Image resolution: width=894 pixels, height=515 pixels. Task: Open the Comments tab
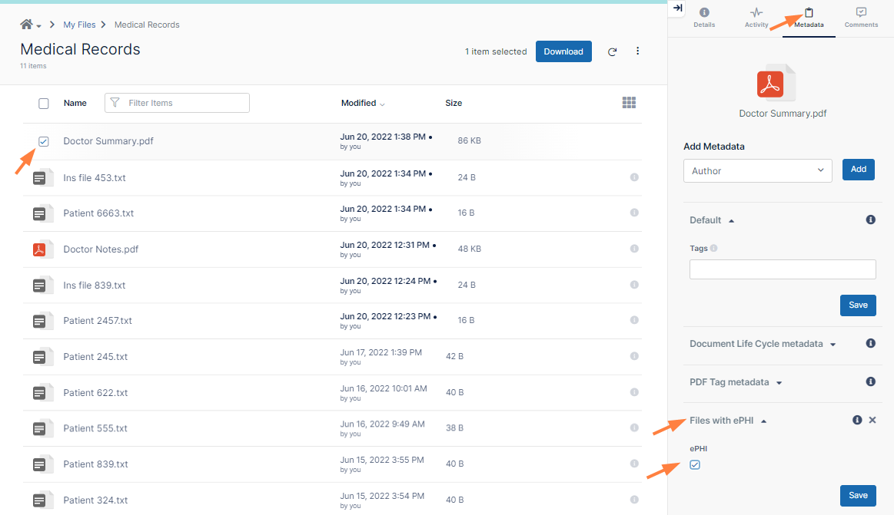[861, 18]
